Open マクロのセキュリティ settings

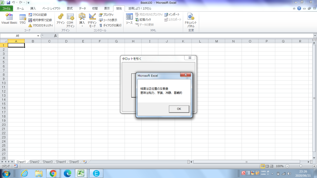41,26
